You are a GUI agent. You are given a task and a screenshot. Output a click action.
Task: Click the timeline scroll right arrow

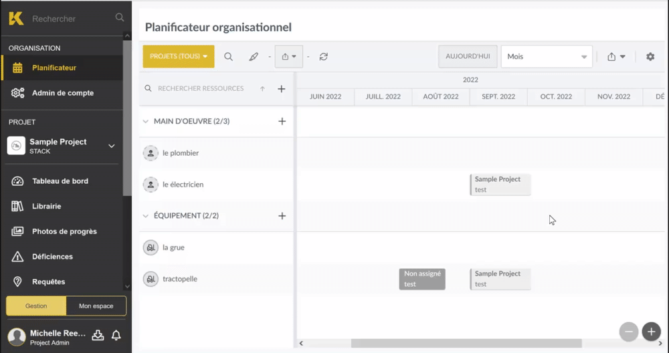coord(660,343)
